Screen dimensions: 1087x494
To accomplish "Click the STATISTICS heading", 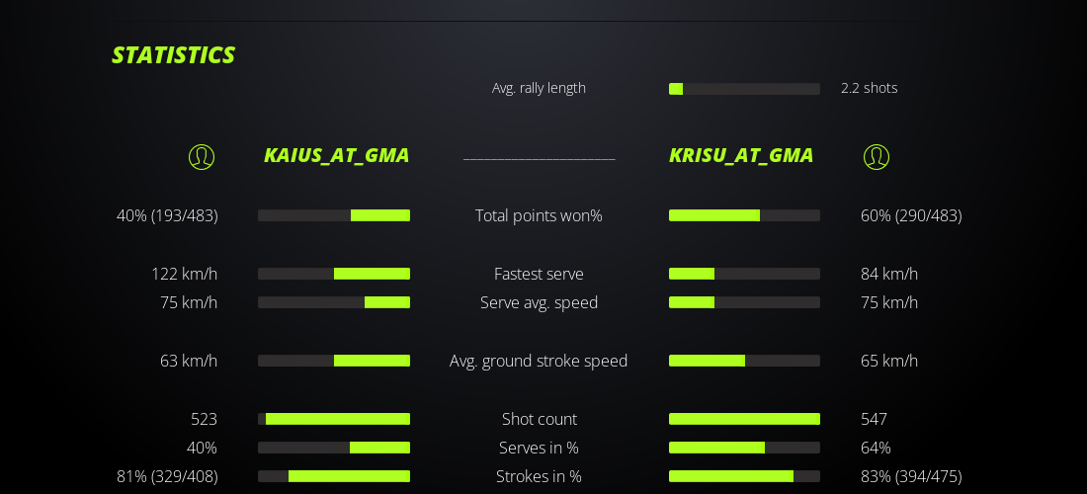I will coord(174,55).
